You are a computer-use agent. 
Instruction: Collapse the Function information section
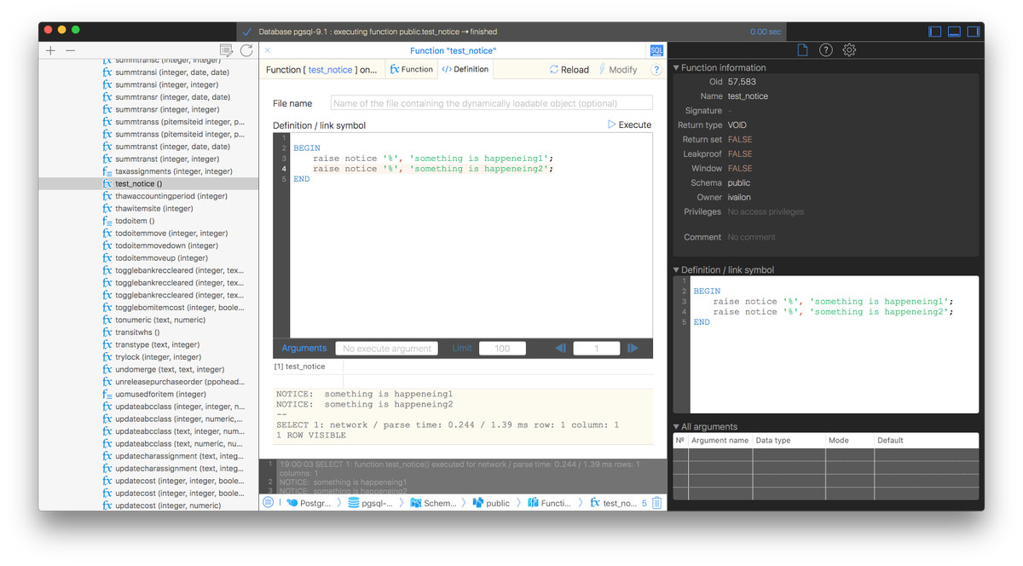(x=677, y=67)
